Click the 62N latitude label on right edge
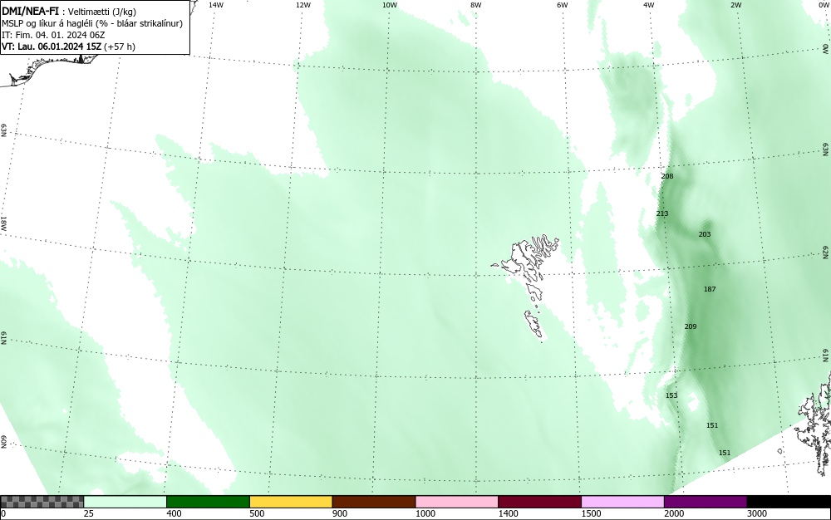The image size is (831, 520). pos(826,252)
